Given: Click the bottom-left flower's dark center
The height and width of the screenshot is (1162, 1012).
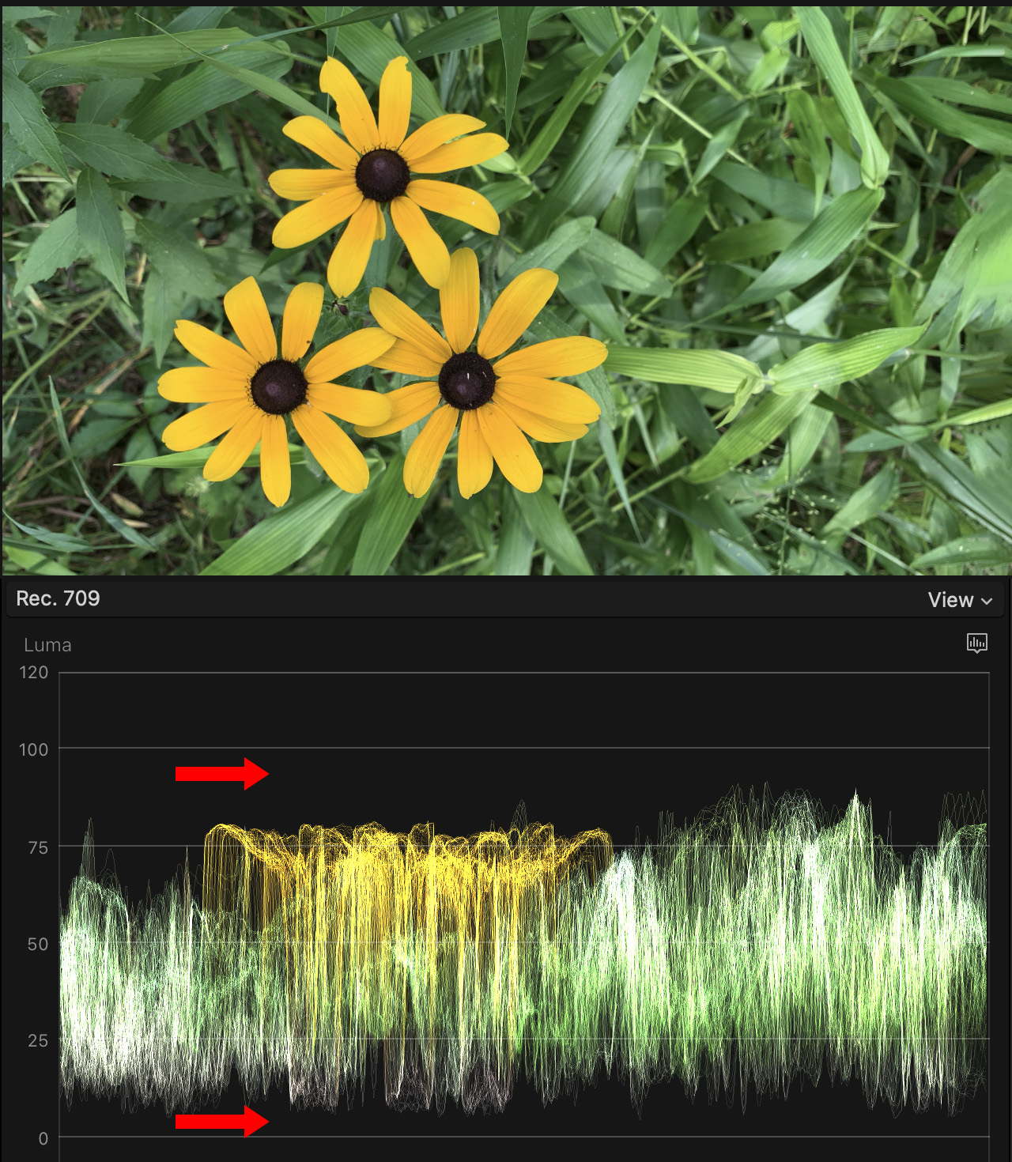Looking at the screenshot, I should click(x=278, y=387).
